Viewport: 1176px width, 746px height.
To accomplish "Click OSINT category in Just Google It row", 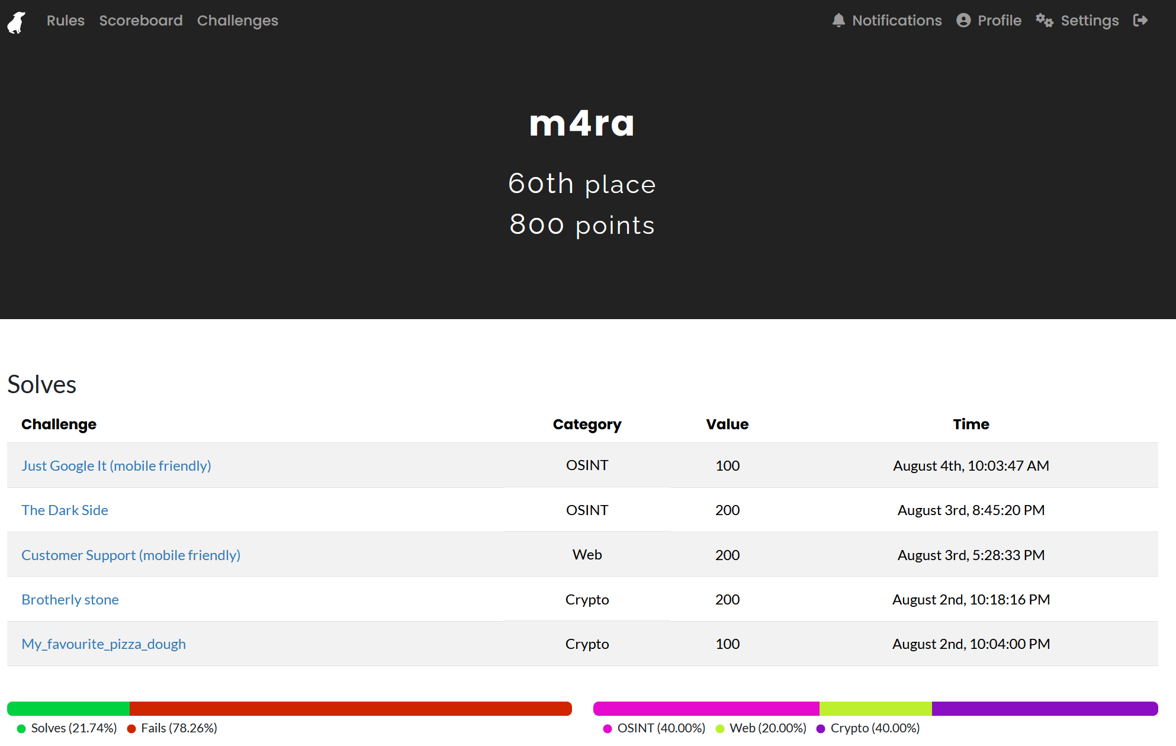I will click(x=587, y=465).
